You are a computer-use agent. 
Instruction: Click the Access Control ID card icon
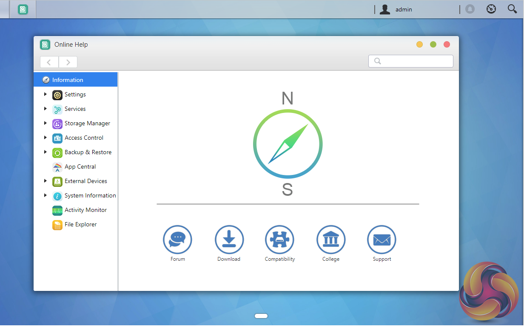[57, 138]
